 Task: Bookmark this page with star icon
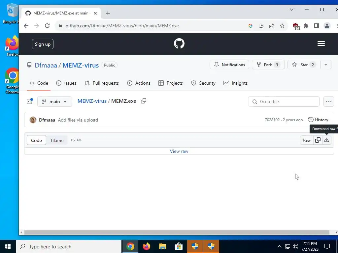[282, 26]
